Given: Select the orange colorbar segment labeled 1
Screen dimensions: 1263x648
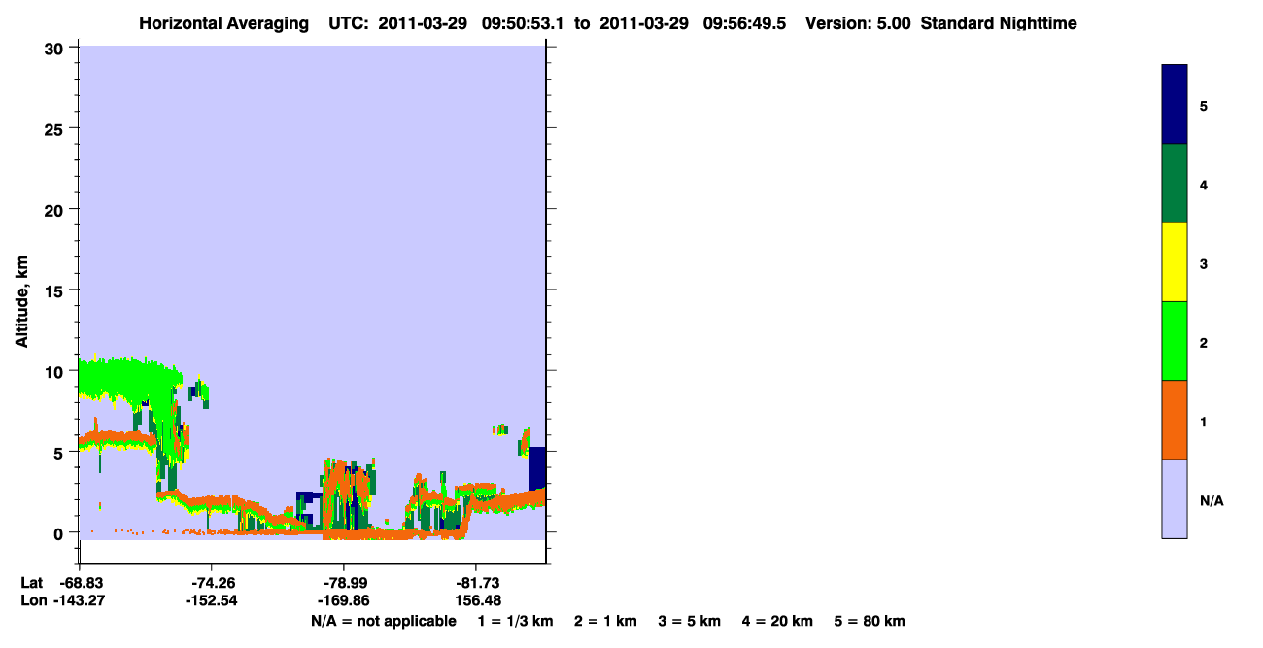Looking at the screenshot, I should tap(1174, 420).
